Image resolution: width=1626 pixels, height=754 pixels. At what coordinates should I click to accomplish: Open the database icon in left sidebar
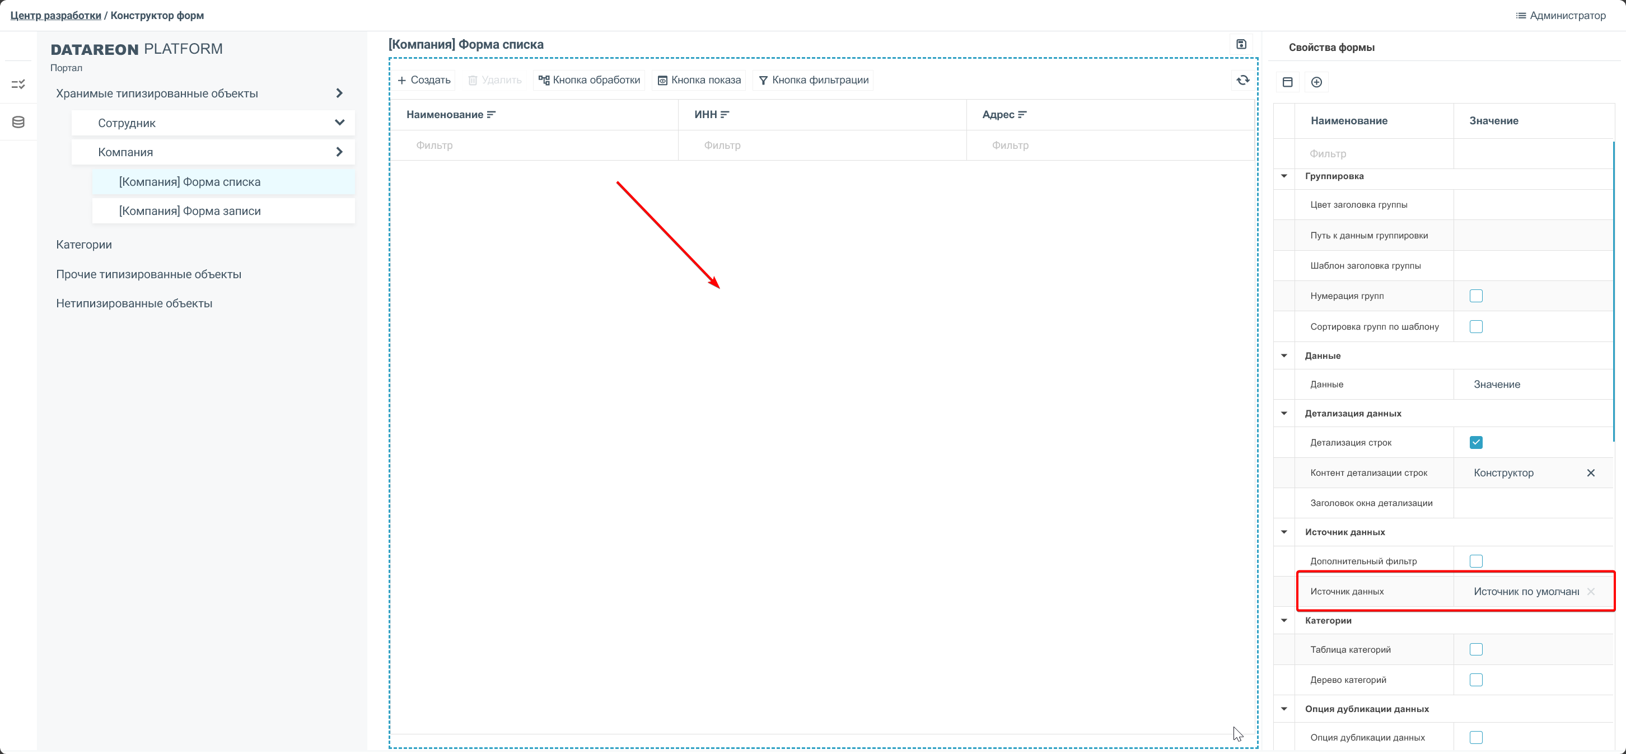[x=18, y=123]
